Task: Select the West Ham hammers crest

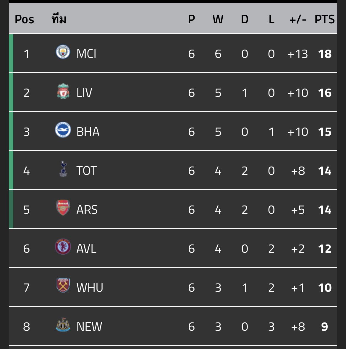Action: 63,286
